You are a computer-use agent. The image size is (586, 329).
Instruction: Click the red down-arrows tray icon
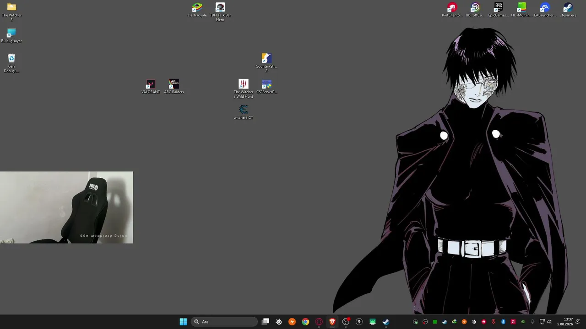pyautogui.click(x=494, y=322)
